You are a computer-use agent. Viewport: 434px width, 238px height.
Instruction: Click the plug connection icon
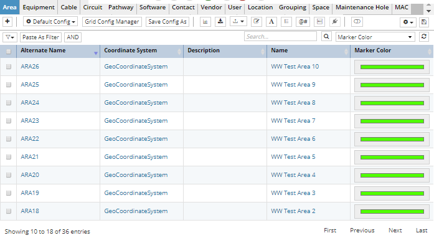(334, 21)
